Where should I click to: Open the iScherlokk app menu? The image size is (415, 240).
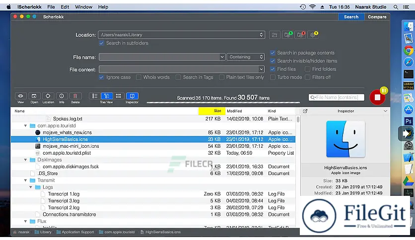click(x=29, y=7)
